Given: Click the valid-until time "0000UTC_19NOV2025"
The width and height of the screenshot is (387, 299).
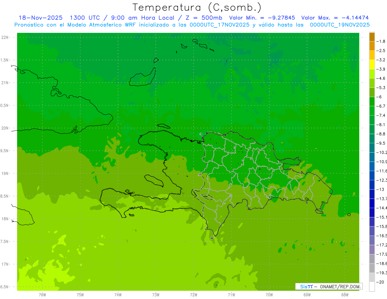Looking at the screenshot, I should tap(340, 25).
